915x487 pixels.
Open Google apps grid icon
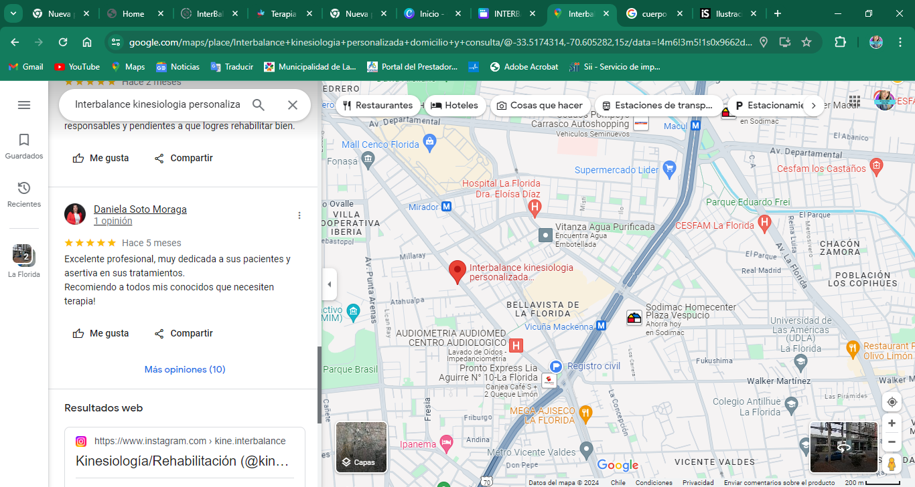click(x=854, y=101)
